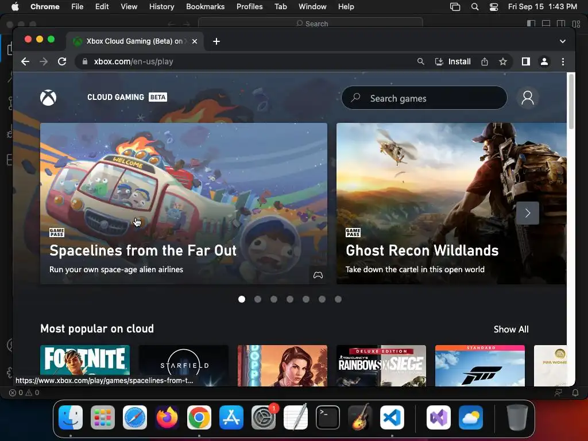The image size is (588, 441).
Task: Open Visual Studio Code from the dock
Action: pos(392,417)
